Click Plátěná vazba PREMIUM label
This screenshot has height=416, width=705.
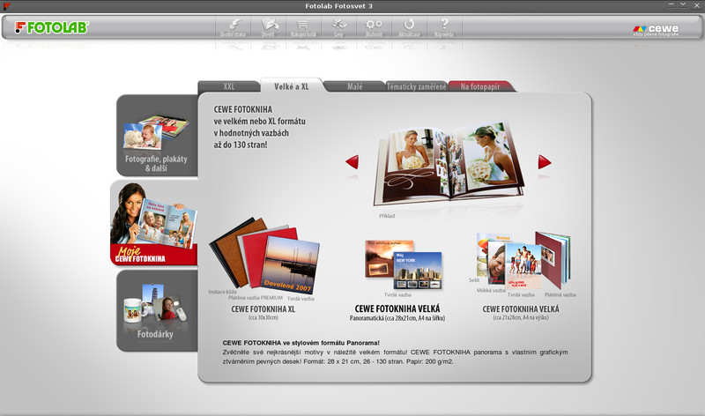pos(256,298)
